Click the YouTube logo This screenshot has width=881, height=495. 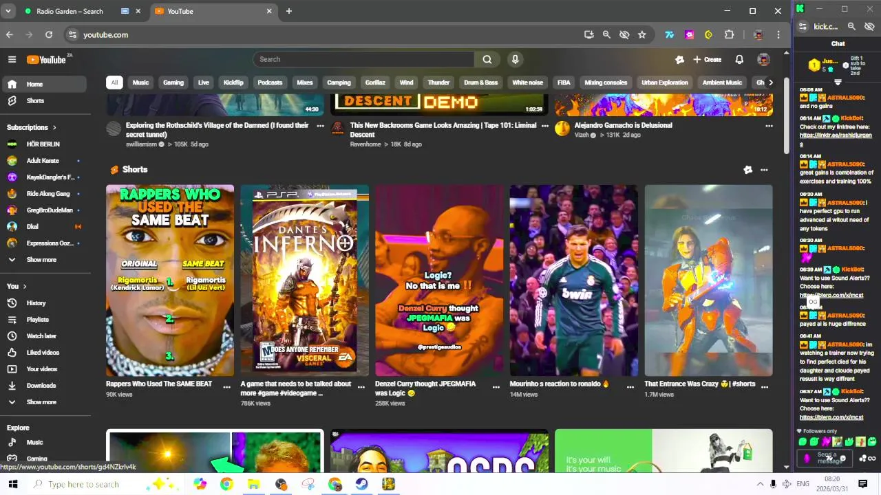point(46,60)
